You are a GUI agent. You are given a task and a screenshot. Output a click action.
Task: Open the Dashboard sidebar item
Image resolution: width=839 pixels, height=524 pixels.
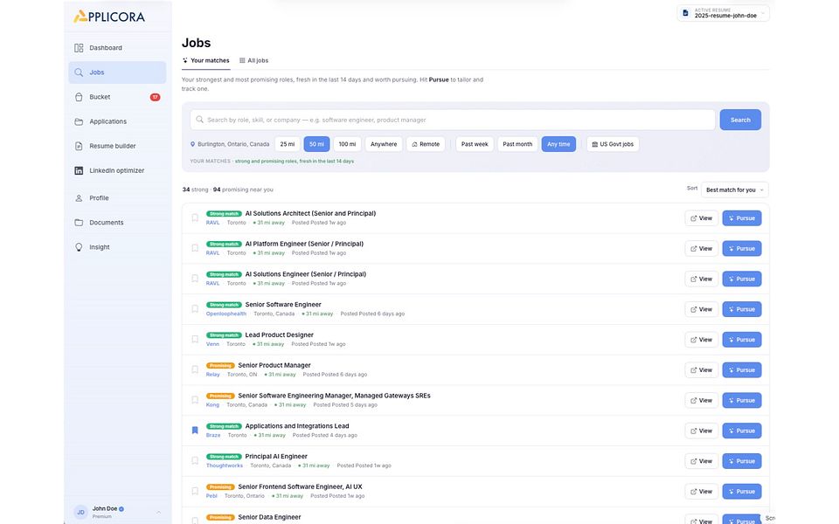click(117, 47)
